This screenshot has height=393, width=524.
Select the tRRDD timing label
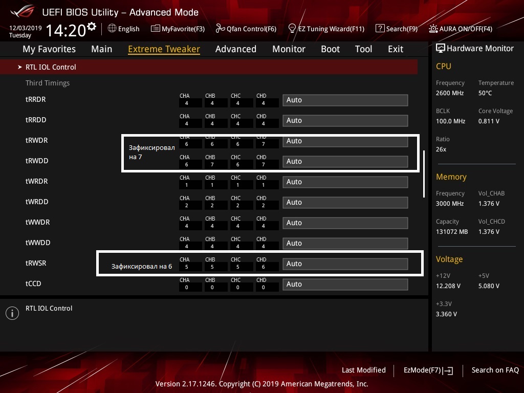click(x=36, y=120)
